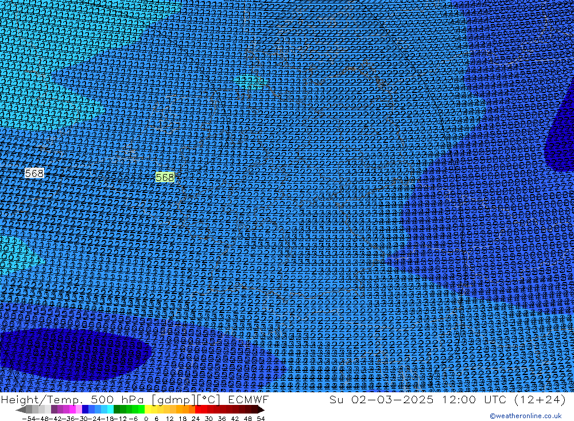Pick the dark blue legend swatch above -30
Viewport: 574px width, 421px height.
click(85, 410)
